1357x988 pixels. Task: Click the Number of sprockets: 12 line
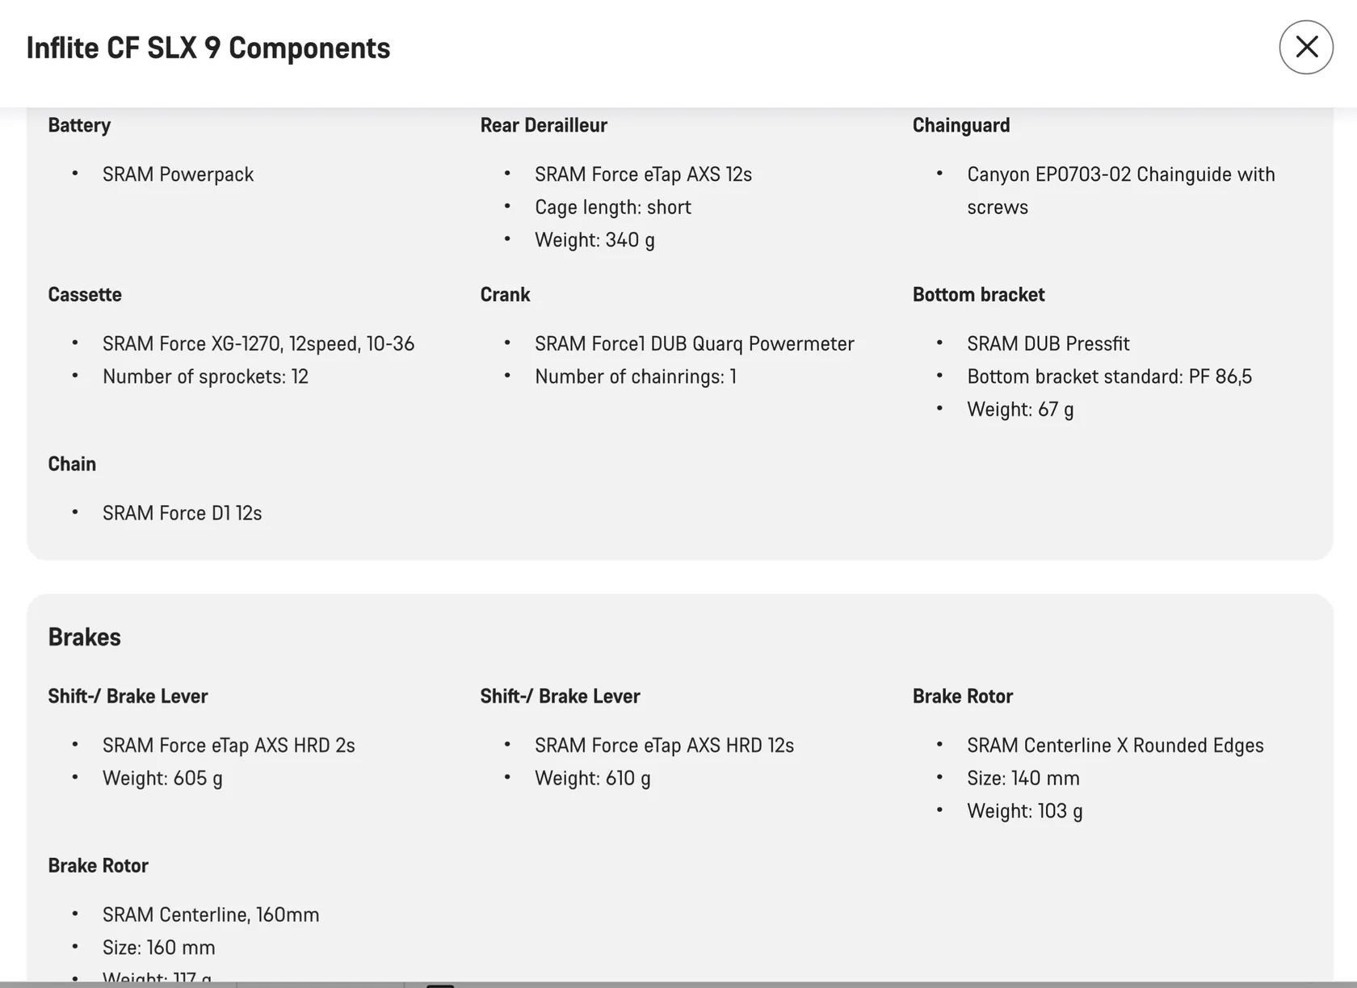tap(205, 376)
